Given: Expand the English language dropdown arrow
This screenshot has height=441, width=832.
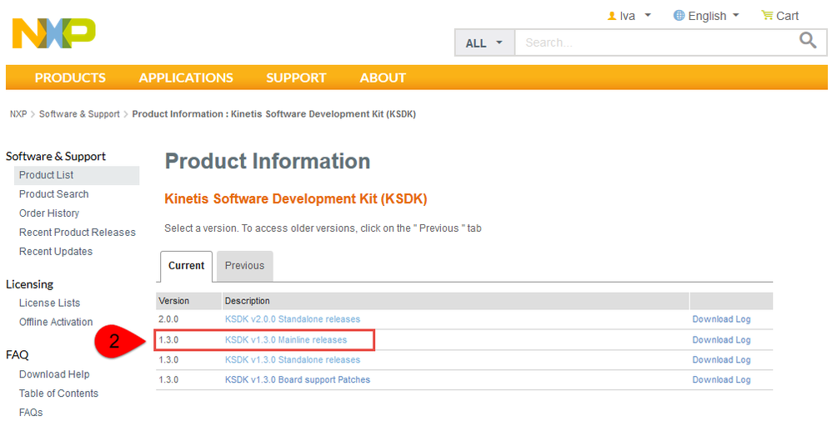Looking at the screenshot, I should [x=736, y=15].
